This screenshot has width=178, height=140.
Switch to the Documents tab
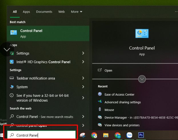[x=44, y=12]
